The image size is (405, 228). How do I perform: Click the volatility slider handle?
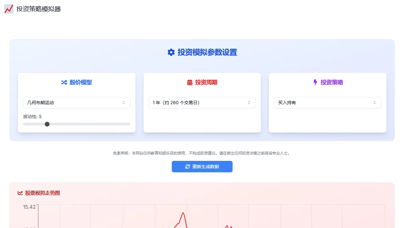coord(47,124)
